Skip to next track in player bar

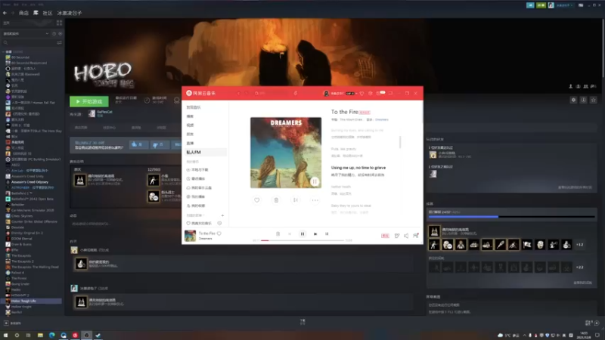(315, 234)
